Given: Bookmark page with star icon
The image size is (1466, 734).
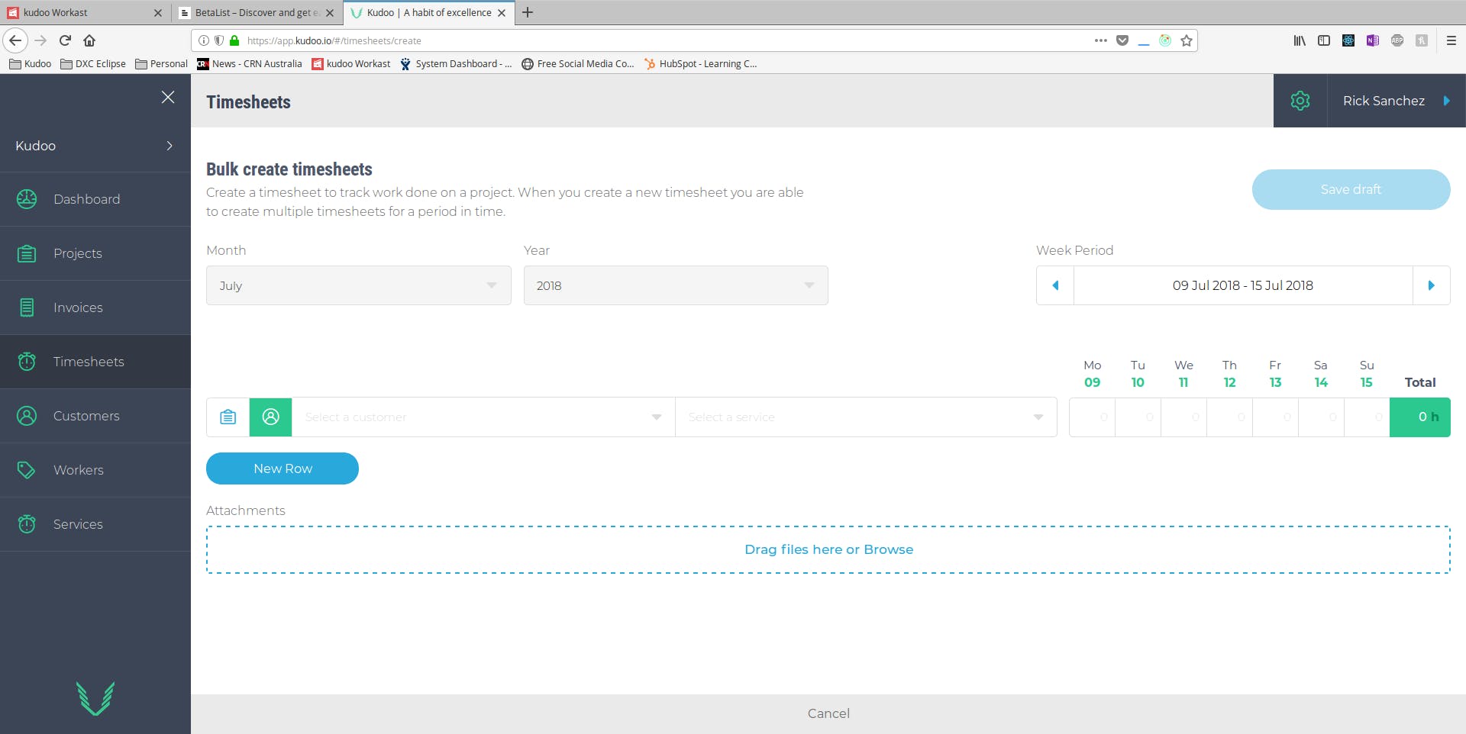Looking at the screenshot, I should (x=1187, y=40).
